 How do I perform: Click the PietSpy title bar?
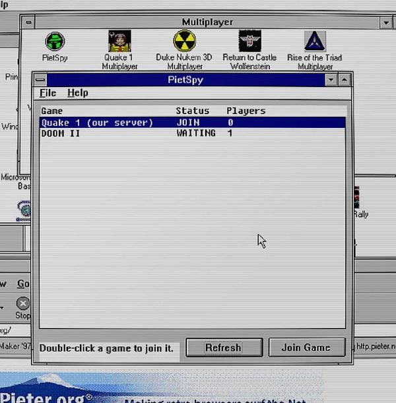(x=185, y=80)
